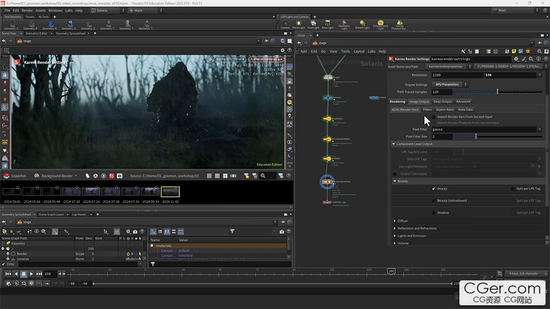The height and width of the screenshot is (309, 550).
Task: Click the parameter pane gear menu icon
Action: (516, 59)
